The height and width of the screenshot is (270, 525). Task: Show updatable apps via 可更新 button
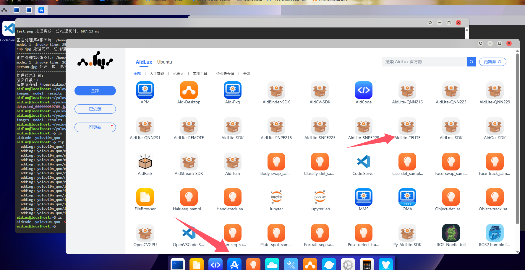tap(95, 127)
